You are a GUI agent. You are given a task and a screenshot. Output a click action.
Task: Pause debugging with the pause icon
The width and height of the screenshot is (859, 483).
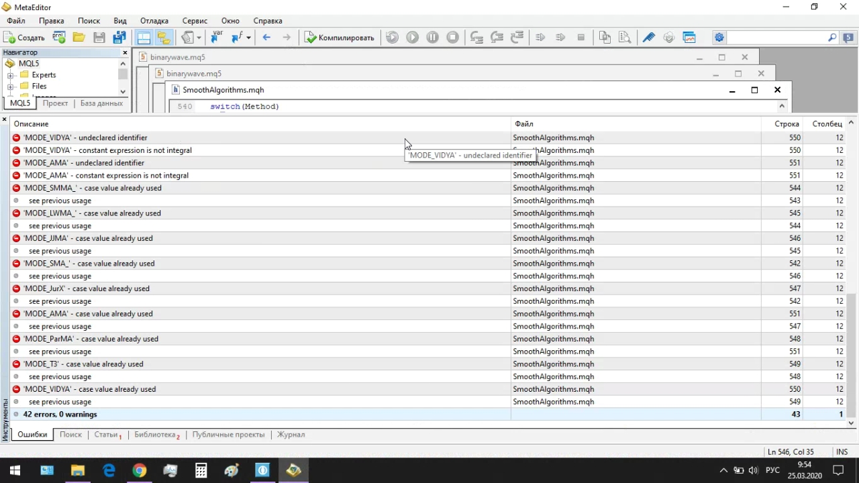tap(433, 38)
